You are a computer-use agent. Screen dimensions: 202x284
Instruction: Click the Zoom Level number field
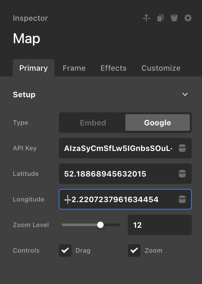pos(159,225)
